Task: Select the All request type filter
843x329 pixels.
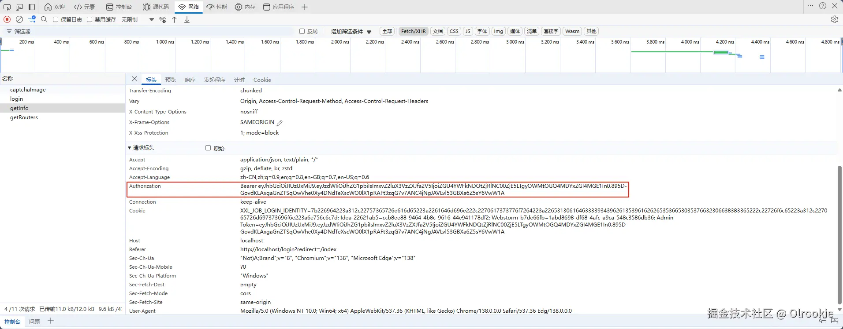Action: click(x=387, y=31)
